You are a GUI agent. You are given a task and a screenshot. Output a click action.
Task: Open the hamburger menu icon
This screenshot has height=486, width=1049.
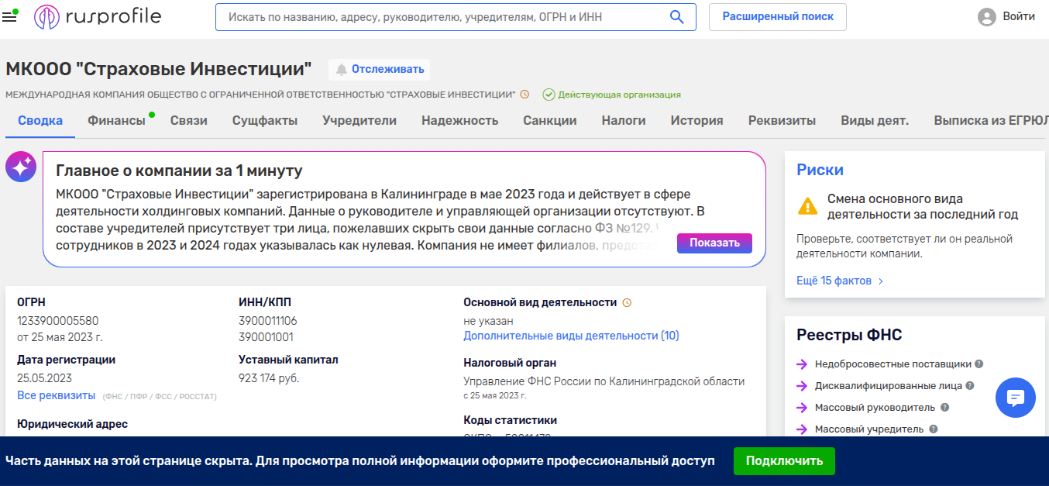click(x=10, y=17)
